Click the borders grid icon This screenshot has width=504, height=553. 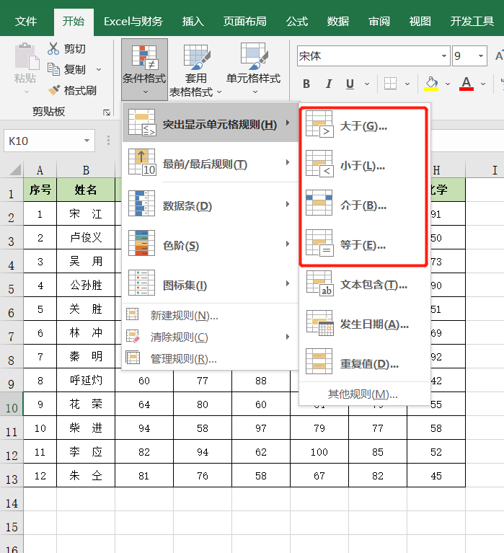point(390,84)
